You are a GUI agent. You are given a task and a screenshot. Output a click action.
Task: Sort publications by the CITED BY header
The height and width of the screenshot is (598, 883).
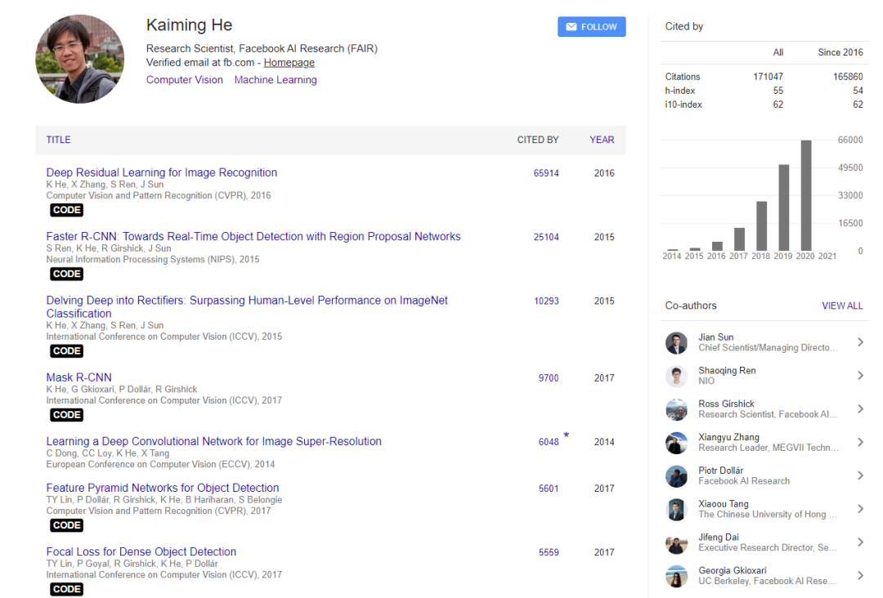[537, 140]
